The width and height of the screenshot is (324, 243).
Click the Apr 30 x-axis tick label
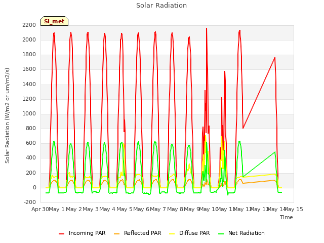pyautogui.click(x=40, y=209)
